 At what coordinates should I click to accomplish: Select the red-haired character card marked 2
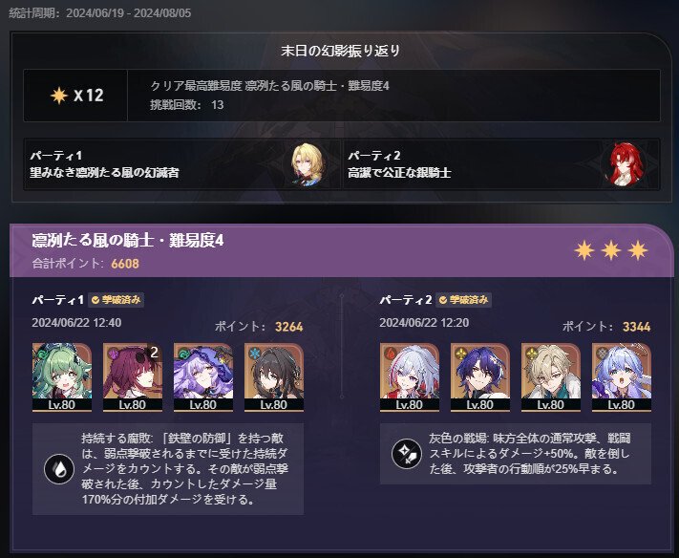click(x=133, y=376)
